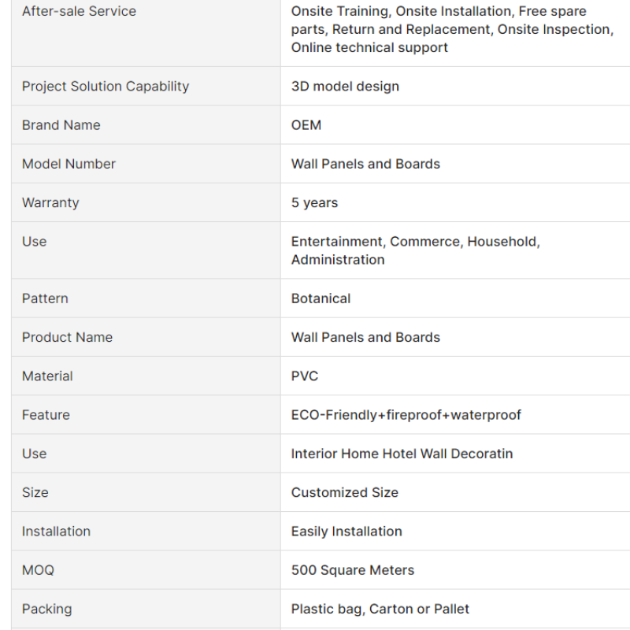Click the Brand Name label

tap(61, 125)
